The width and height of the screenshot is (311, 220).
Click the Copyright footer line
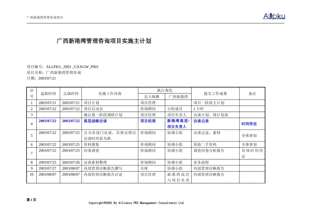pyautogui.click(x=137, y=203)
